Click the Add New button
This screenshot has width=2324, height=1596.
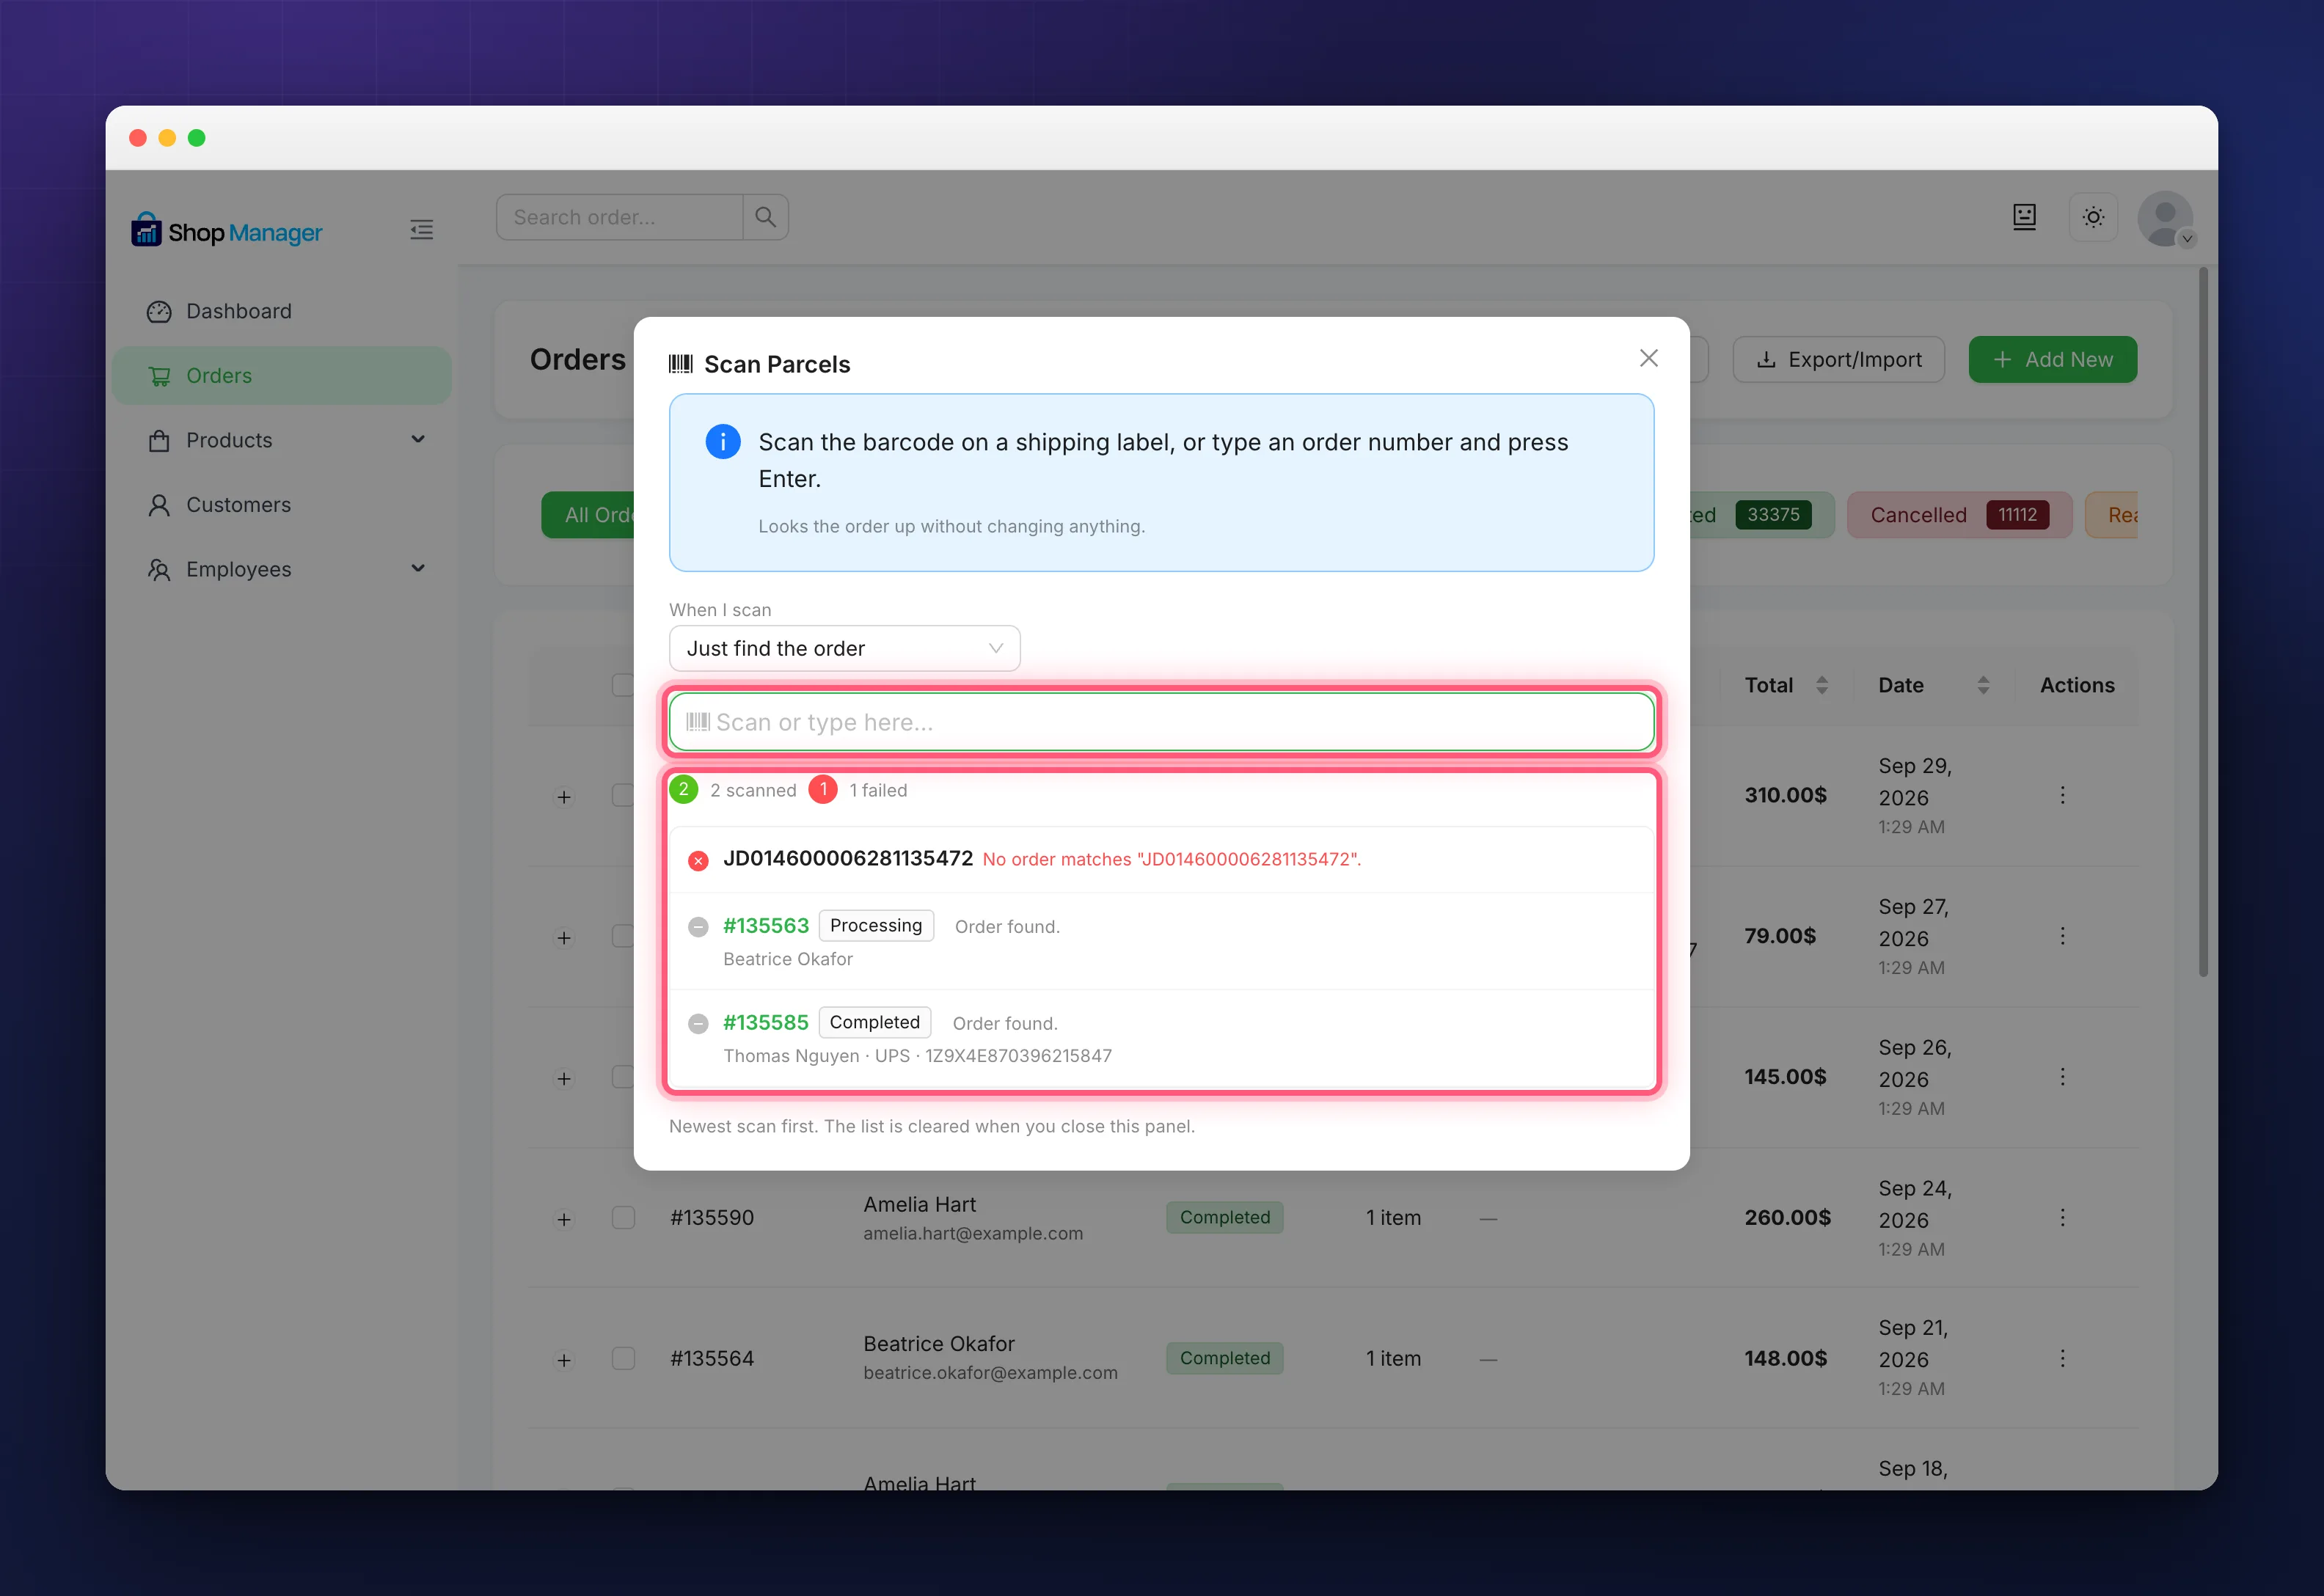[2052, 359]
